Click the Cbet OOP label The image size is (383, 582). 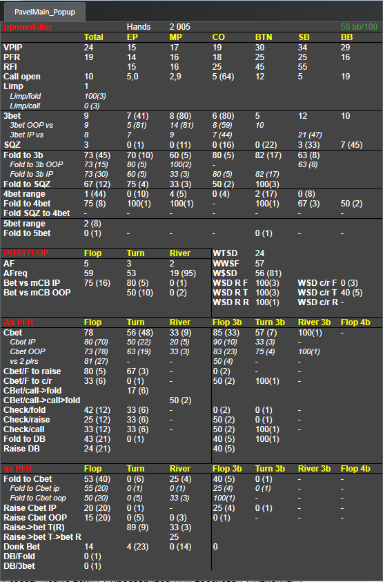point(28,351)
